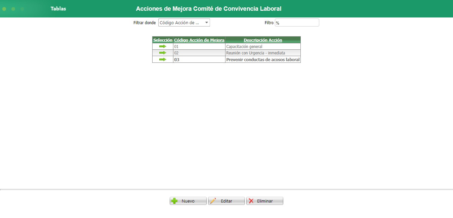The width and height of the screenshot is (453, 218).
Task: Click the first green dot in the header
Action: [x=4, y=9]
